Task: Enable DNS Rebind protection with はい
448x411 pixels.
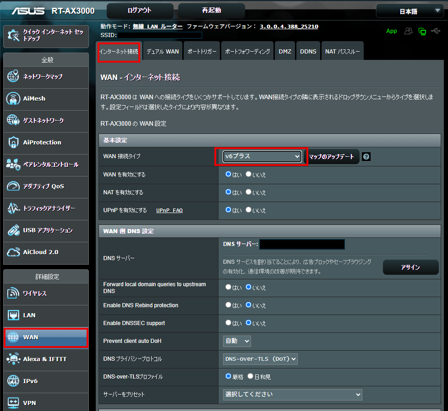Action: [228, 305]
